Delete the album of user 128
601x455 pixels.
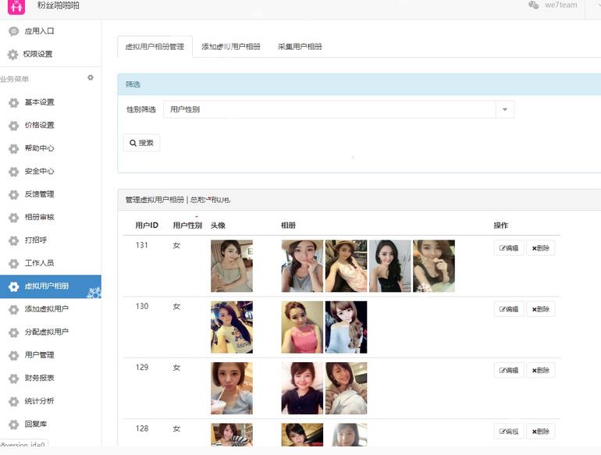click(540, 432)
